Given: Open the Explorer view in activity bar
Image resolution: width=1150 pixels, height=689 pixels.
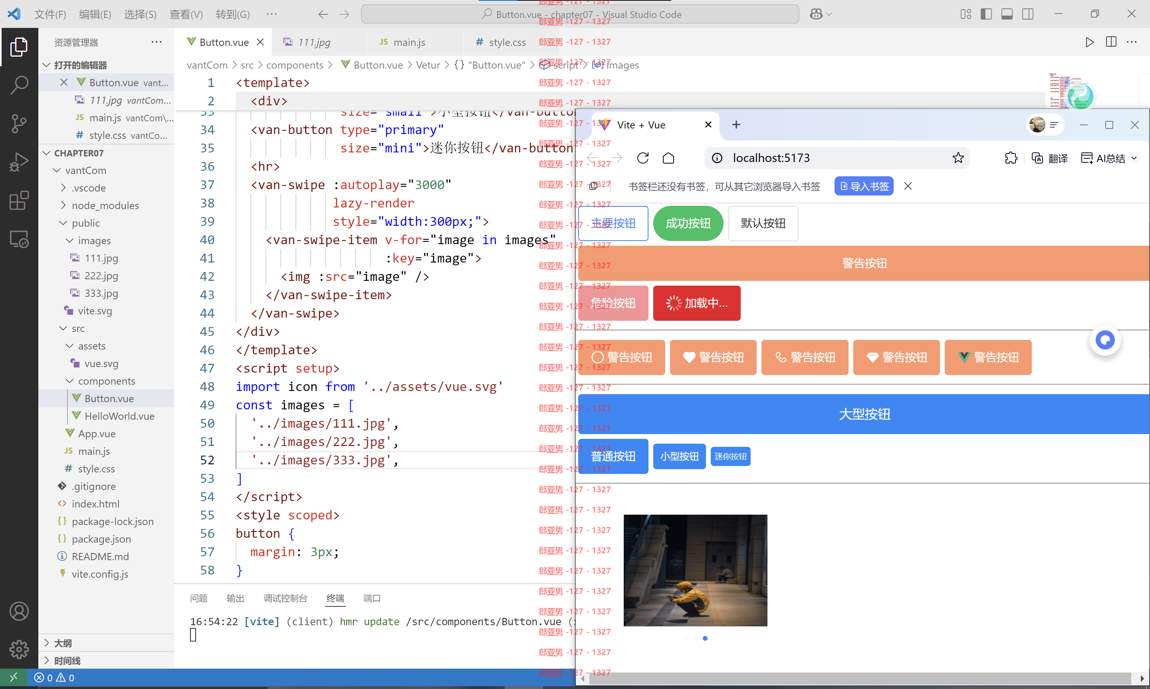Looking at the screenshot, I should [x=19, y=46].
